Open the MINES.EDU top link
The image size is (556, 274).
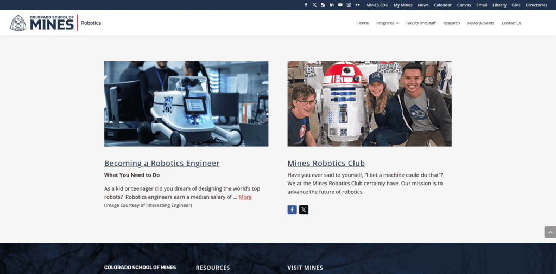[377, 5]
